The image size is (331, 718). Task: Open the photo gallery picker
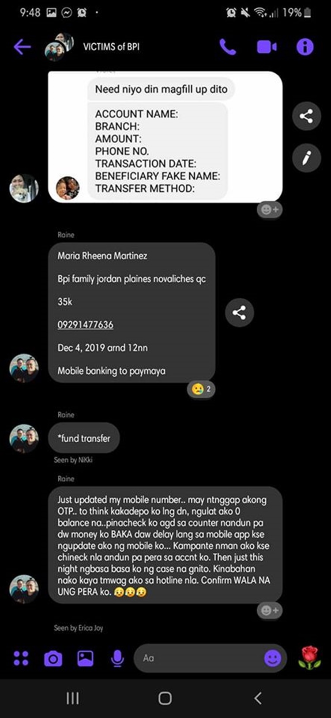click(x=85, y=658)
